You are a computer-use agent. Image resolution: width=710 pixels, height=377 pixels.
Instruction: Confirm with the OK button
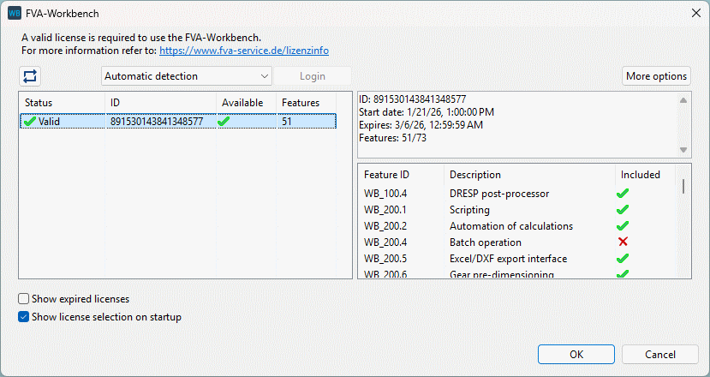pos(576,355)
